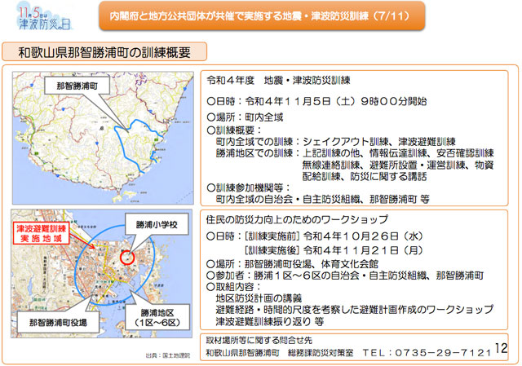Select the heading 和歌山県那智勝浦町の訓練概要
This screenshot has height=366, width=522.
pos(104,52)
